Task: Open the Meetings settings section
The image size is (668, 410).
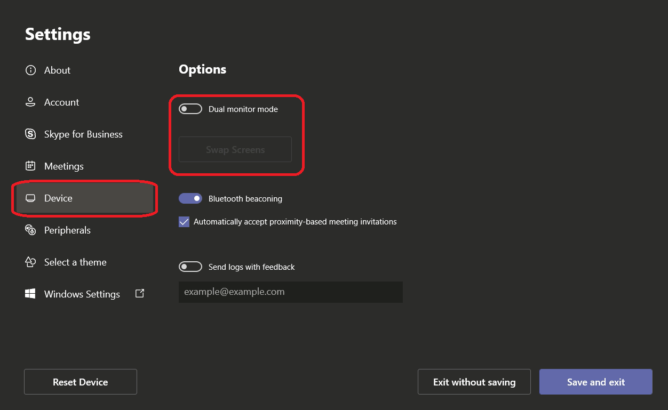Action: (x=63, y=166)
